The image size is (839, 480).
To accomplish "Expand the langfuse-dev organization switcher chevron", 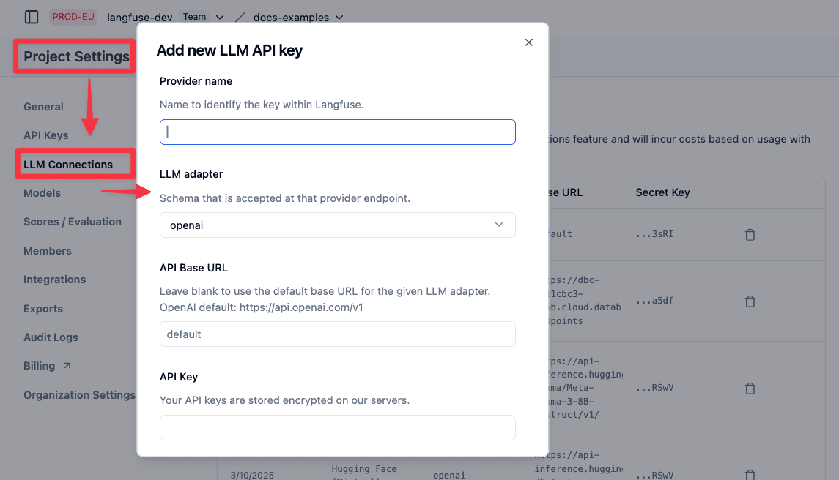I will point(219,17).
